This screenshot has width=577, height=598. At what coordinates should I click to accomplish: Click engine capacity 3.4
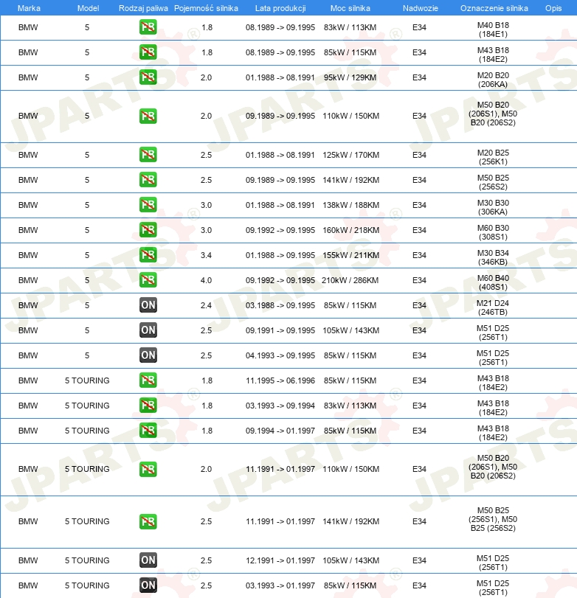click(206, 255)
